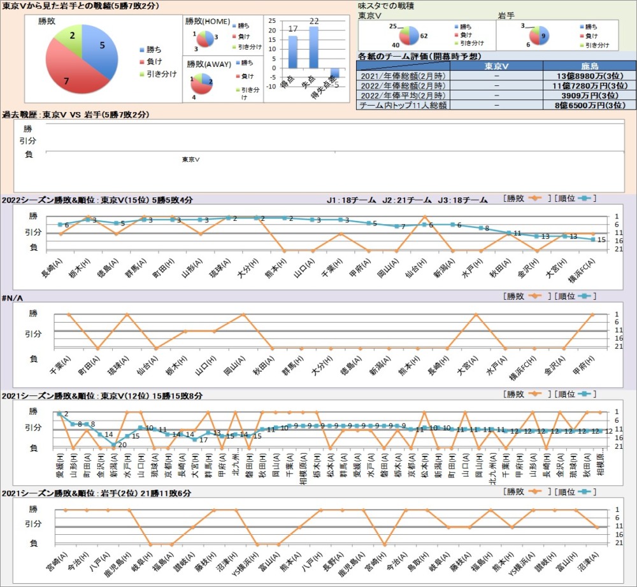Click the 勝敗(AWAY) small pie chart
This screenshot has height=587, width=637.
(203, 81)
